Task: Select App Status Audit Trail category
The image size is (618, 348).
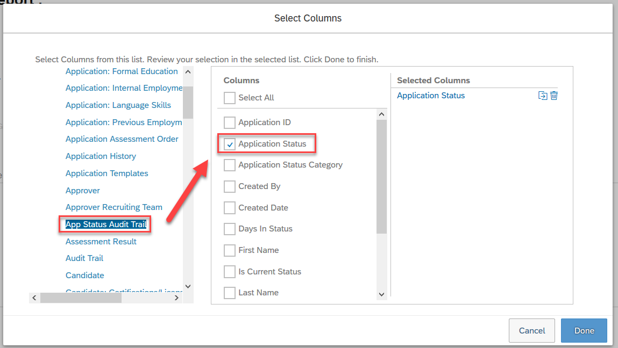Action: click(x=106, y=224)
